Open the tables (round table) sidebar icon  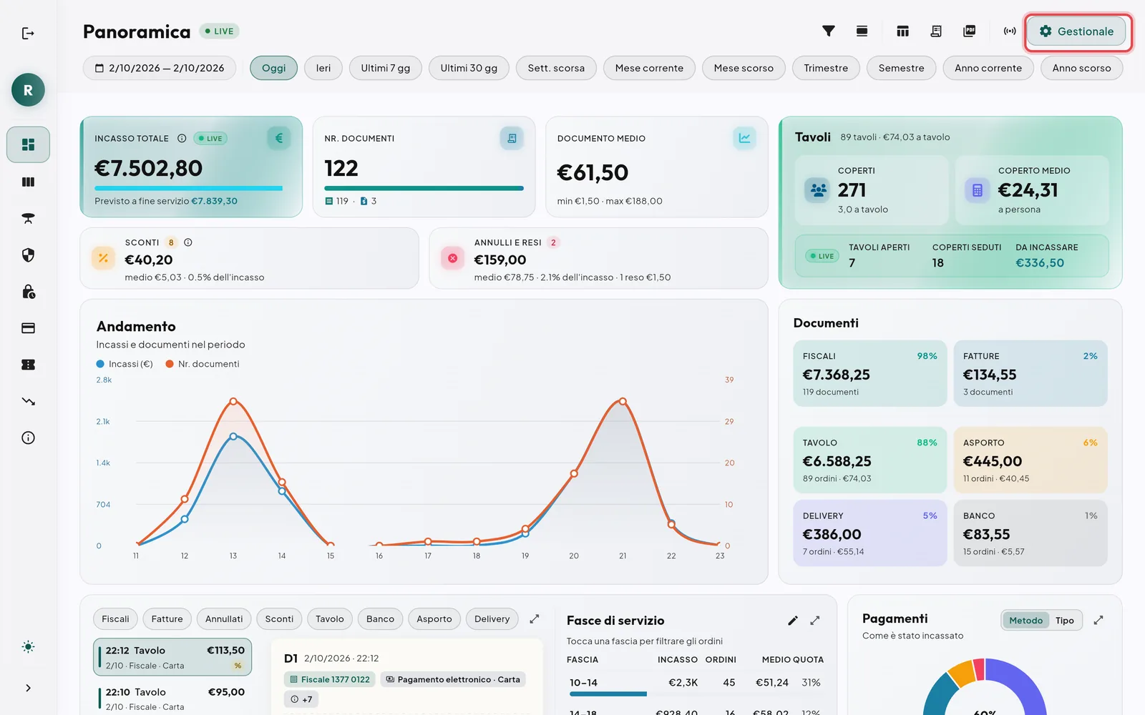[x=28, y=218]
